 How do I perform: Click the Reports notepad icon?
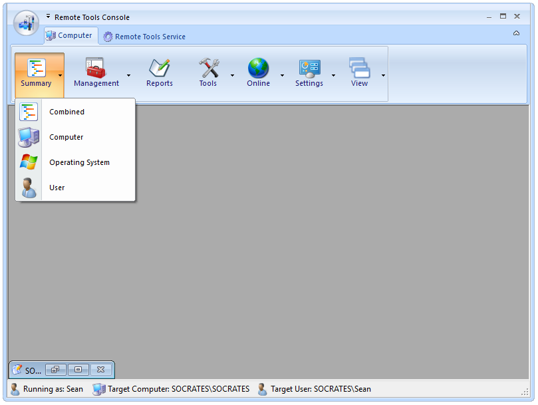(x=159, y=68)
